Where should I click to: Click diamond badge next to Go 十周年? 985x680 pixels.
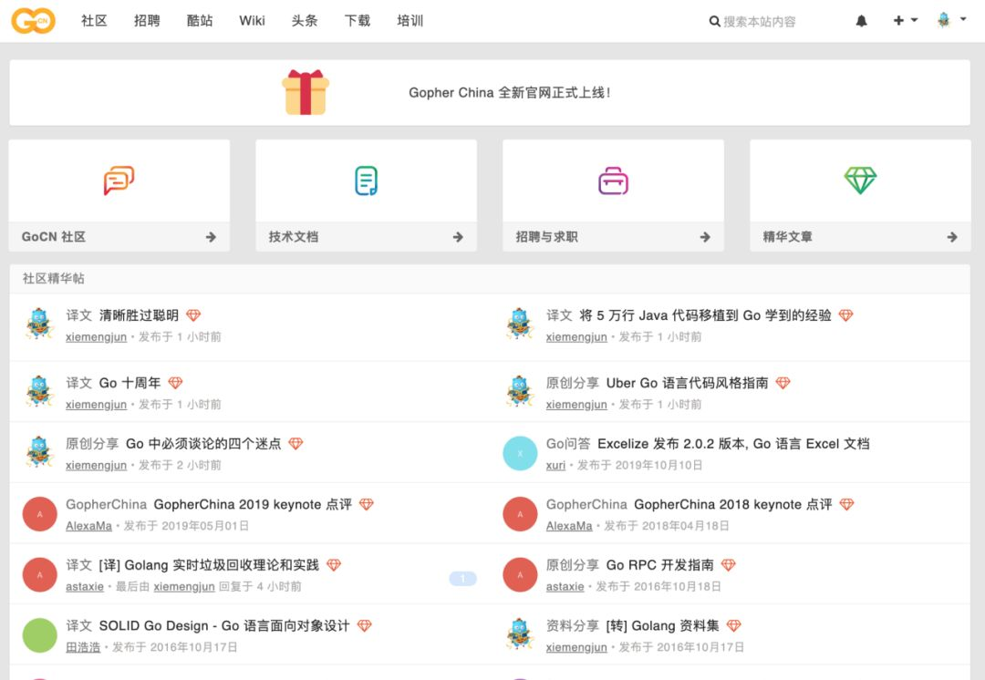point(175,382)
